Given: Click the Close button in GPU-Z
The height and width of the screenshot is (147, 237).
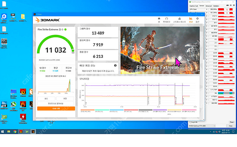Looking at the screenshot, I should pyautogui.click(x=230, y=126).
